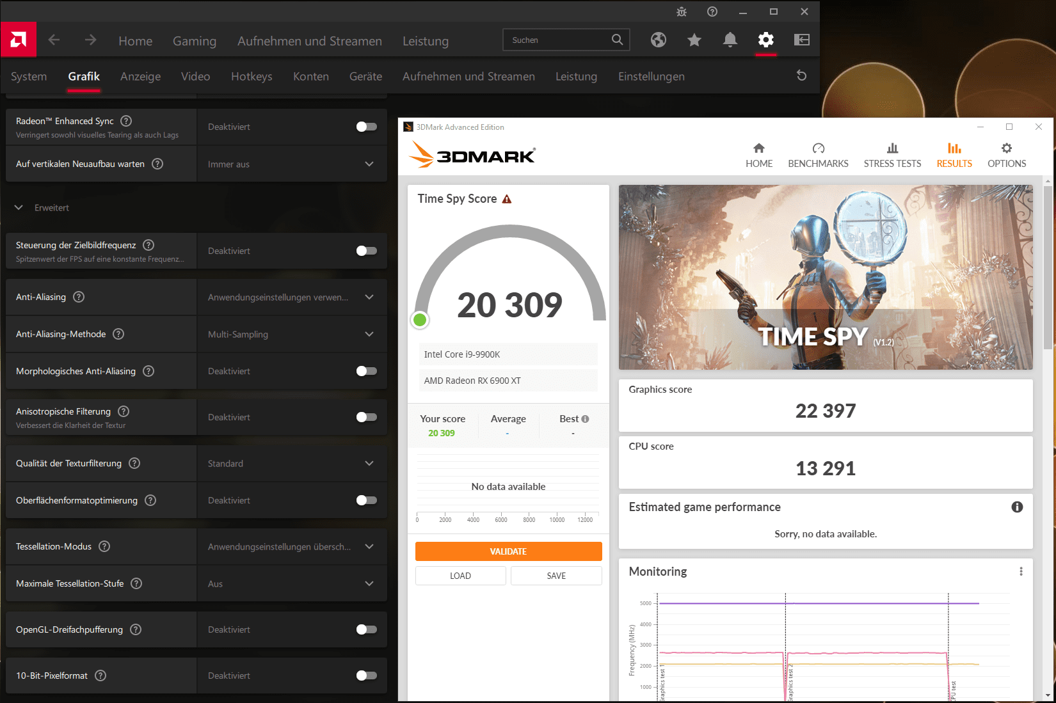Image resolution: width=1056 pixels, height=703 pixels.
Task: Open settings gear icon in AMD software
Action: 766,40
